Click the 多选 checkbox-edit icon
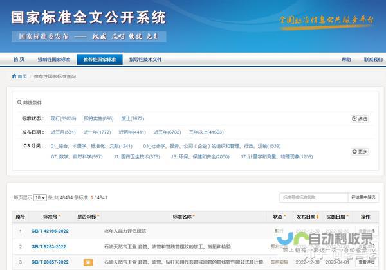This screenshot has height=270, width=386. coord(354,119)
